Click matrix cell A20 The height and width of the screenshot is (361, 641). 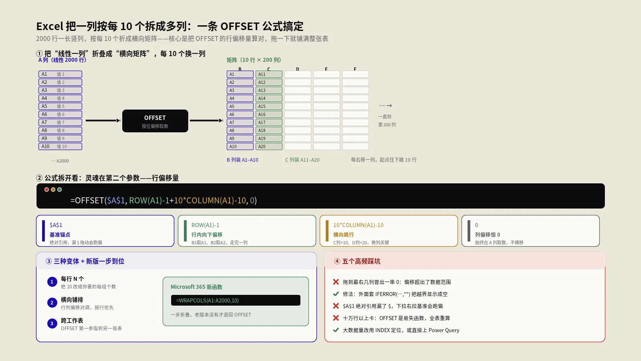(269, 146)
